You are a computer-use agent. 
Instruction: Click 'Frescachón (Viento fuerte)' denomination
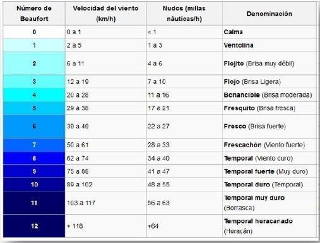coord(264,145)
